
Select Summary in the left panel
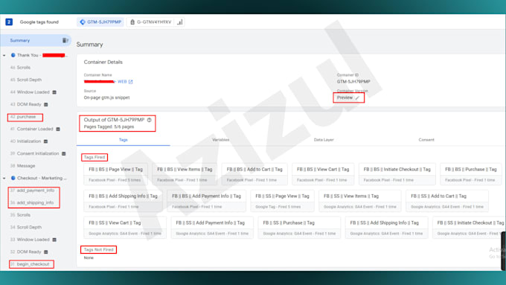(x=19, y=40)
